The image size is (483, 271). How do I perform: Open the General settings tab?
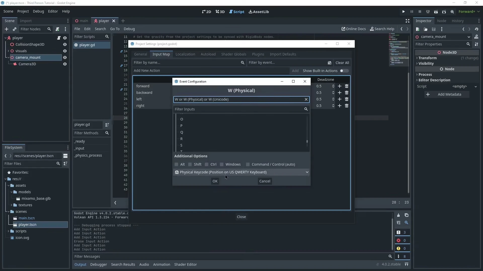point(140,54)
